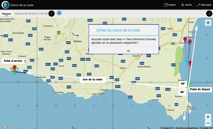Open the POINTS menu
This screenshot has height=129, width=213.
(170, 5)
